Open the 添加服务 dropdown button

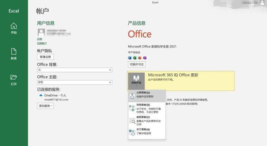[45, 106]
